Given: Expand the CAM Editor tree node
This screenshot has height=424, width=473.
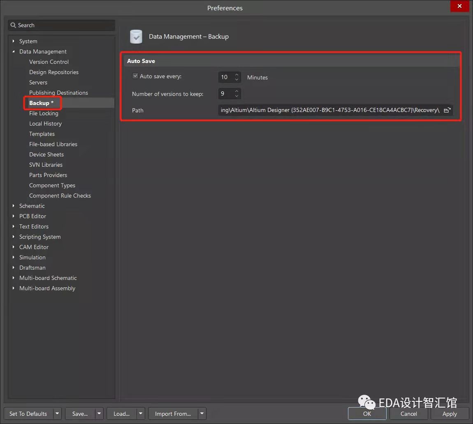Looking at the screenshot, I should coord(13,247).
